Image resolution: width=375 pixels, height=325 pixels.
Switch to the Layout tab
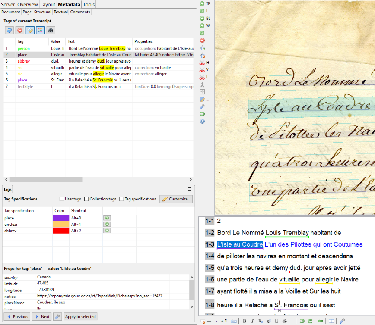pos(48,4)
